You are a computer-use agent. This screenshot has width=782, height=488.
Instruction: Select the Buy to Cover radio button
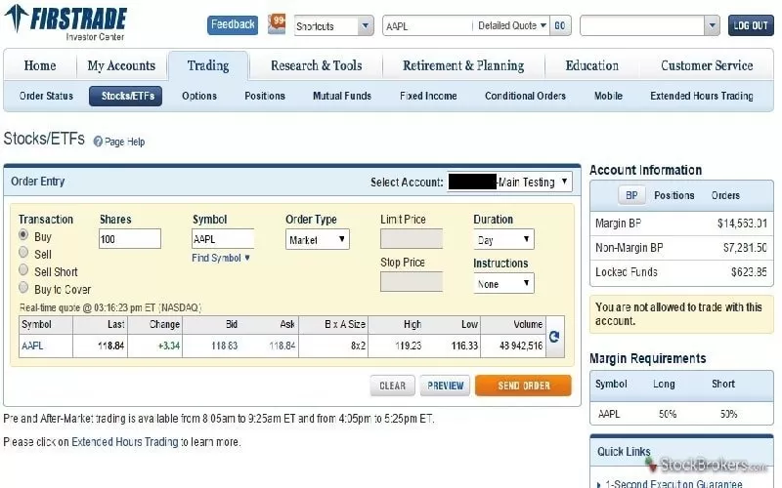click(23, 287)
